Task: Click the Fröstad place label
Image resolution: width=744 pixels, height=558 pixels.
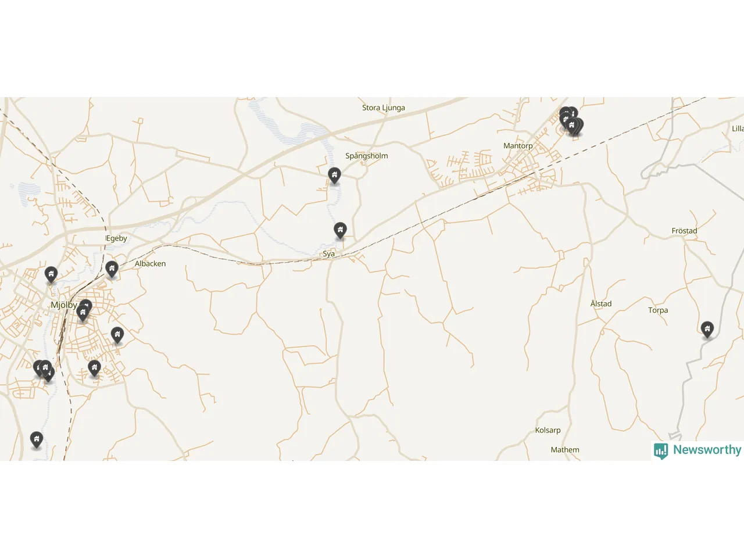Action: point(684,231)
